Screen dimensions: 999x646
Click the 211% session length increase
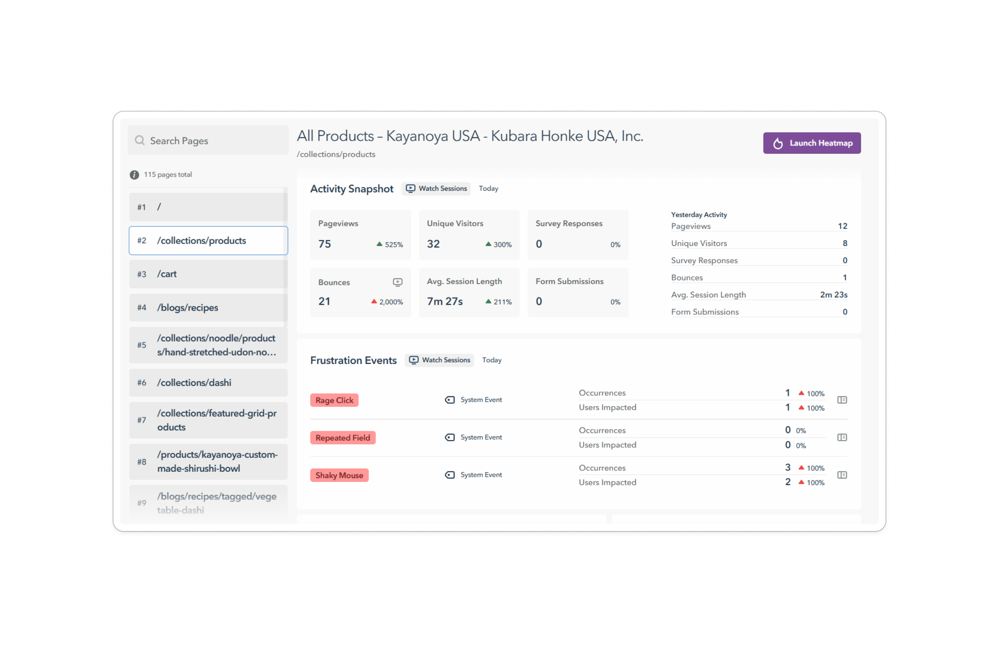(498, 302)
